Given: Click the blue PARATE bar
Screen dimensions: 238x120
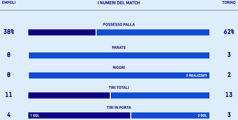Looking at the screenshot, I should point(119,55).
